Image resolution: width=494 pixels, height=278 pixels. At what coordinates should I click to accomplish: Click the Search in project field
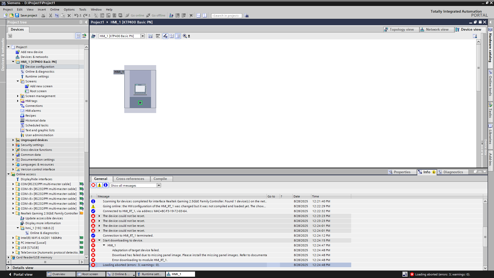226,16
